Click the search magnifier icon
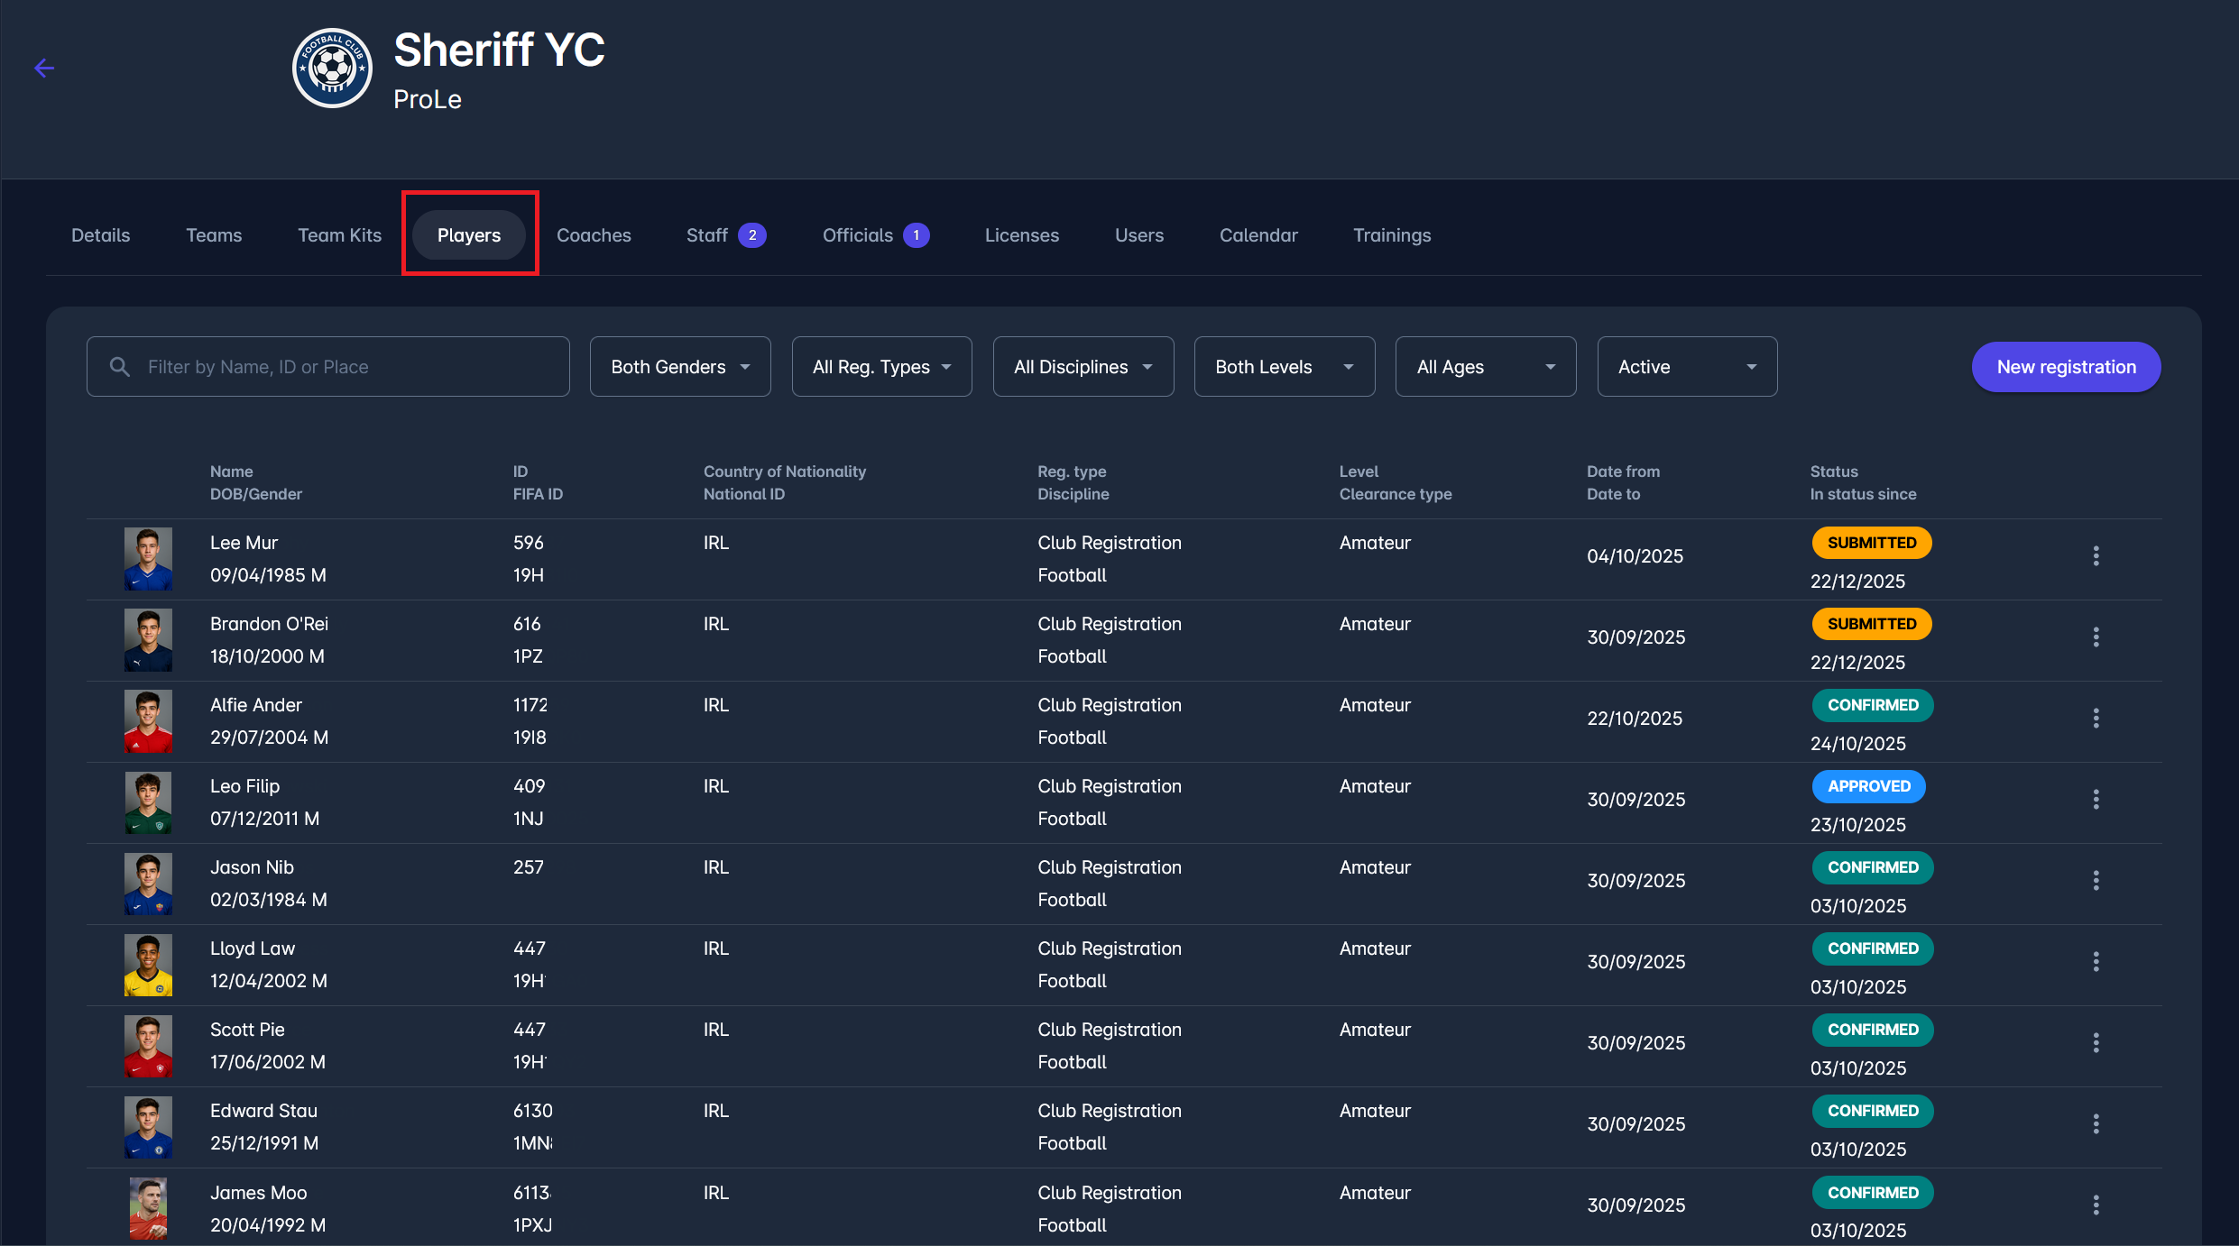Image resolution: width=2239 pixels, height=1246 pixels. [120, 367]
